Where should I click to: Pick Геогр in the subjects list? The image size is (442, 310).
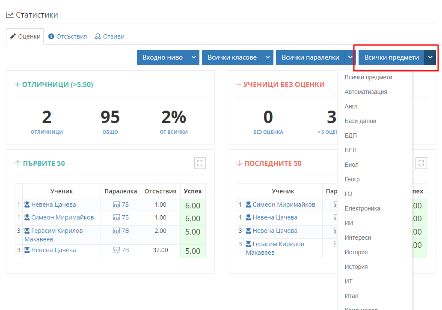(x=352, y=179)
